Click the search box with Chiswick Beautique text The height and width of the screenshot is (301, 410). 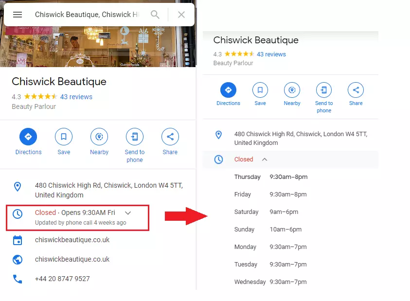87,15
